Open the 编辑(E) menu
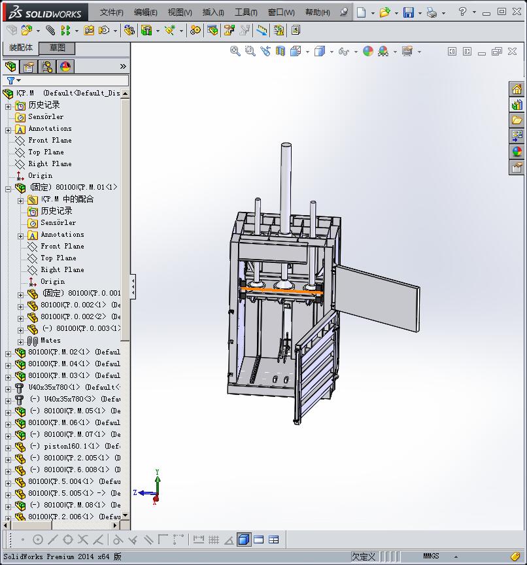The width and height of the screenshot is (527, 565). [146, 12]
